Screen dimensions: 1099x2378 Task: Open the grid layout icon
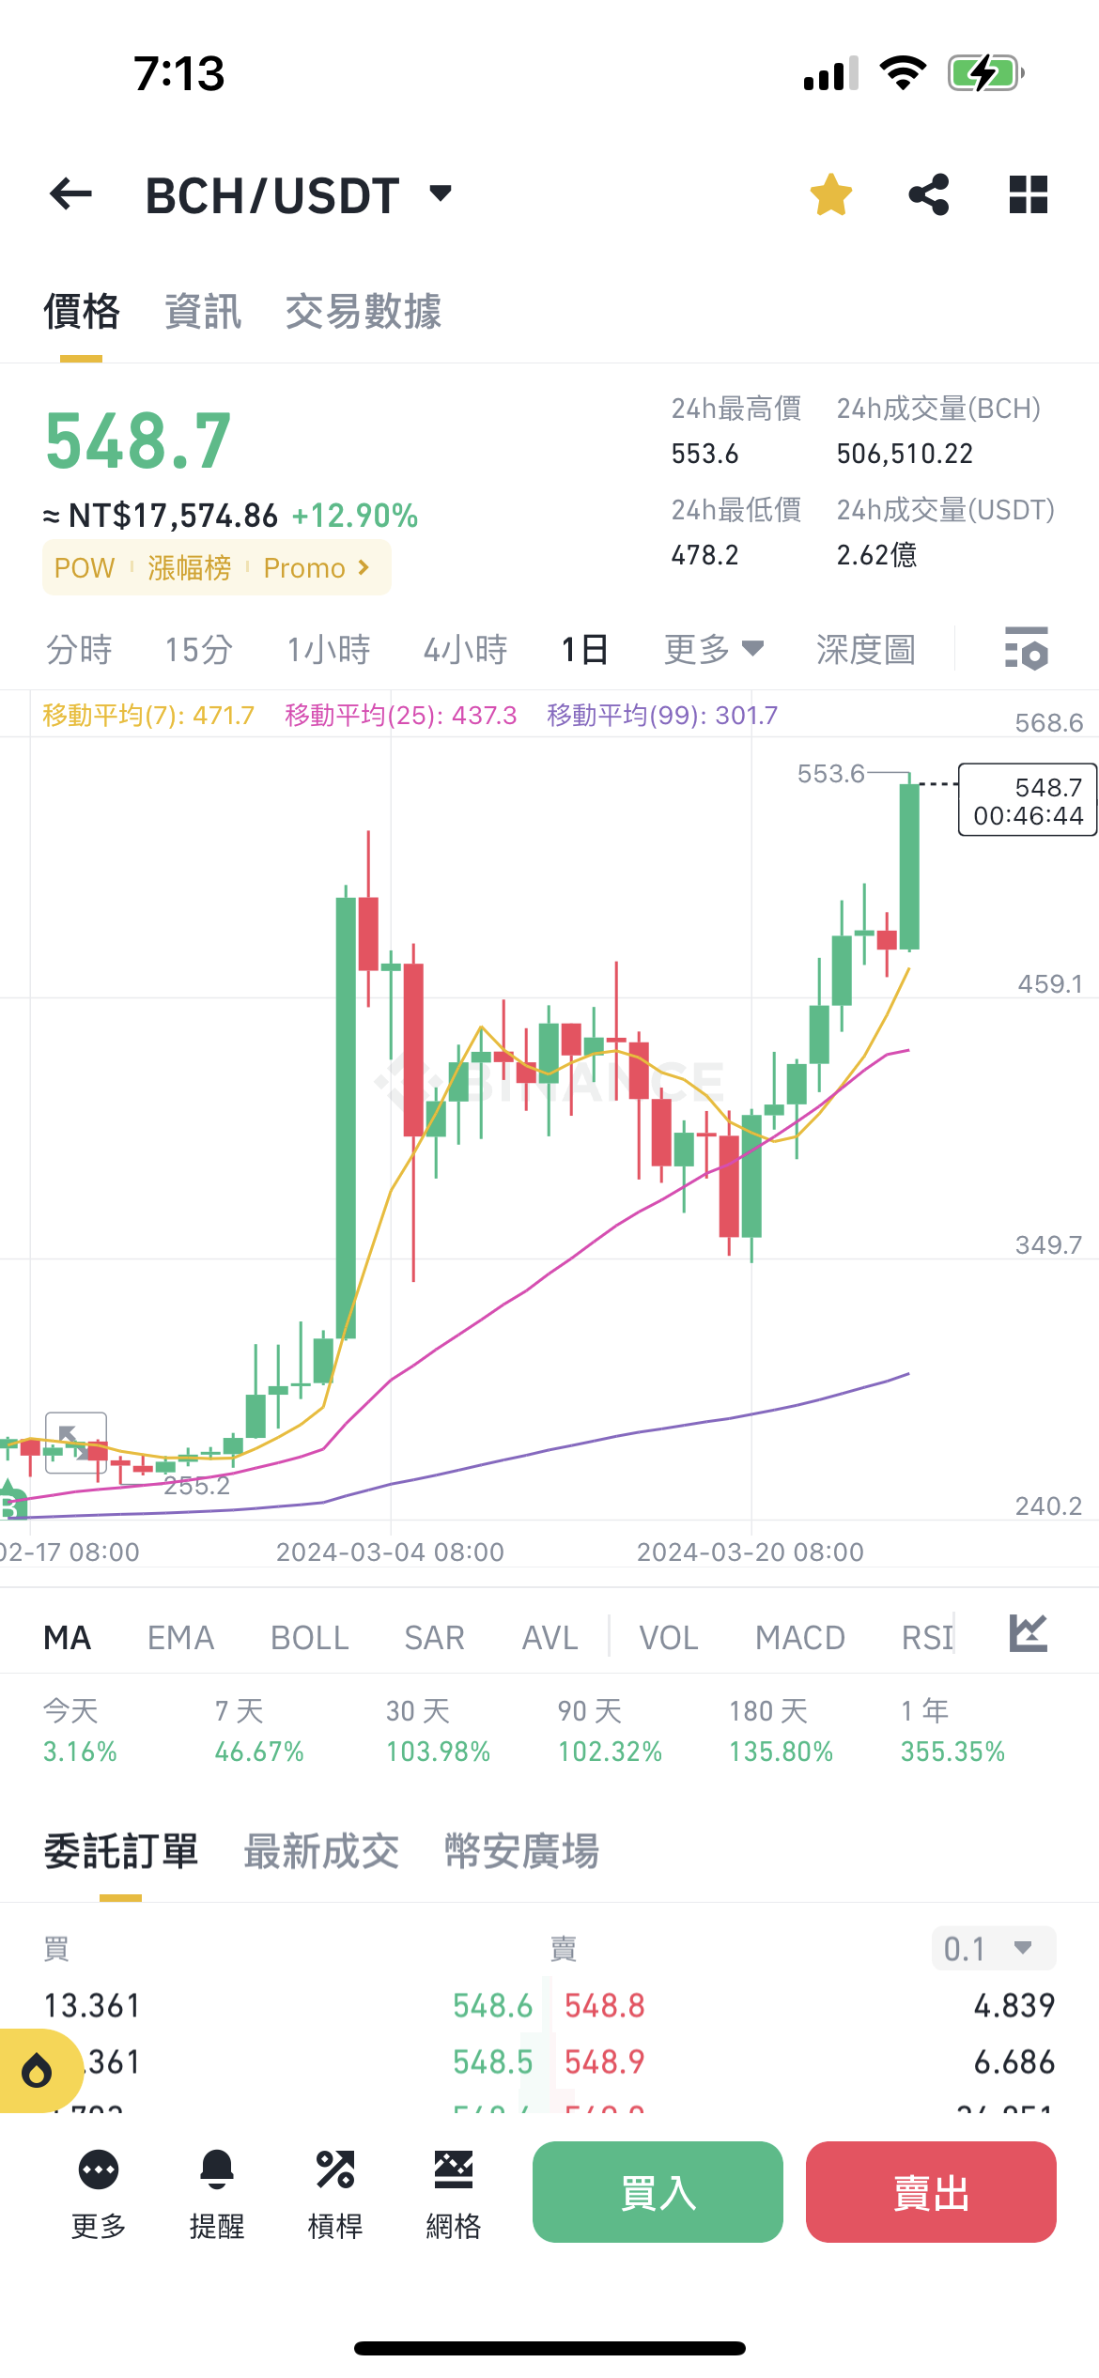1028,194
